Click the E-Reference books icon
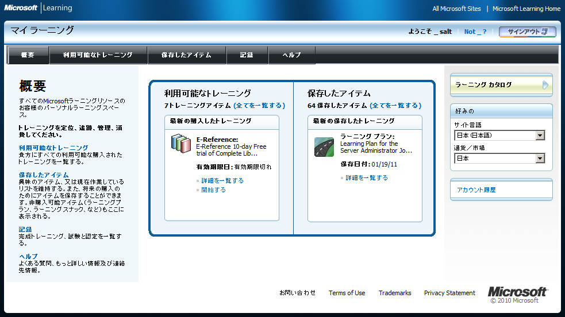 (x=180, y=144)
